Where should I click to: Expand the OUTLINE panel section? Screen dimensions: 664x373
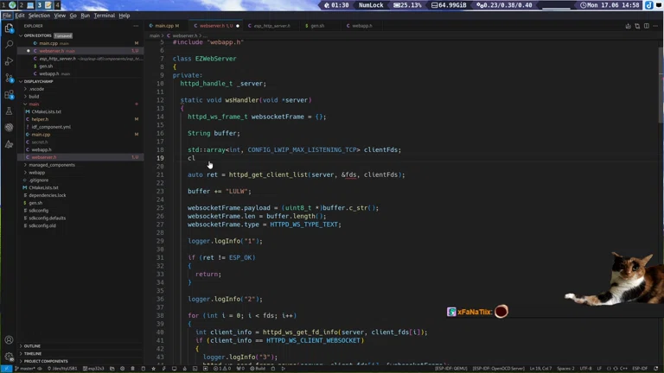point(32,346)
